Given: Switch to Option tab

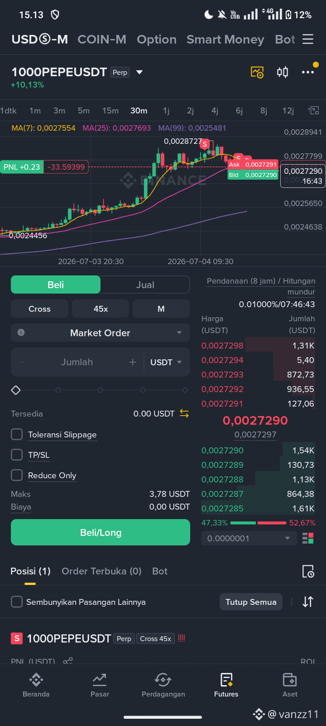Looking at the screenshot, I should click(157, 39).
